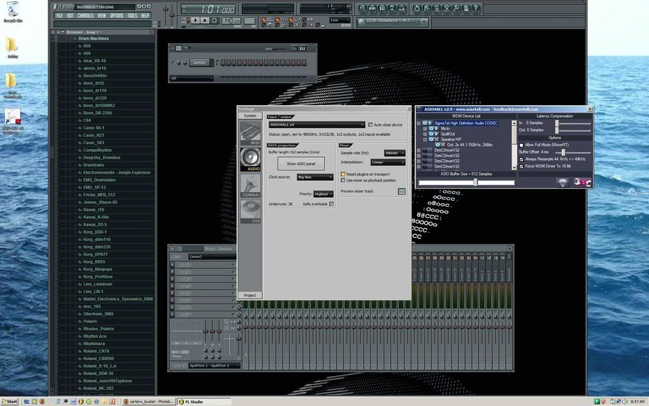Expand the SpdifOut device node

pos(425,134)
